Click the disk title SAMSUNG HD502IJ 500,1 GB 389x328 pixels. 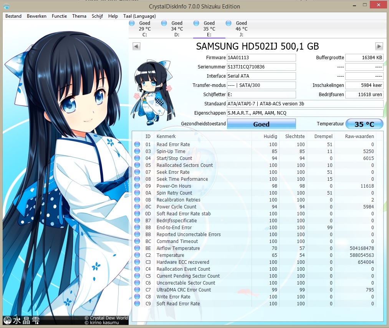click(258, 47)
